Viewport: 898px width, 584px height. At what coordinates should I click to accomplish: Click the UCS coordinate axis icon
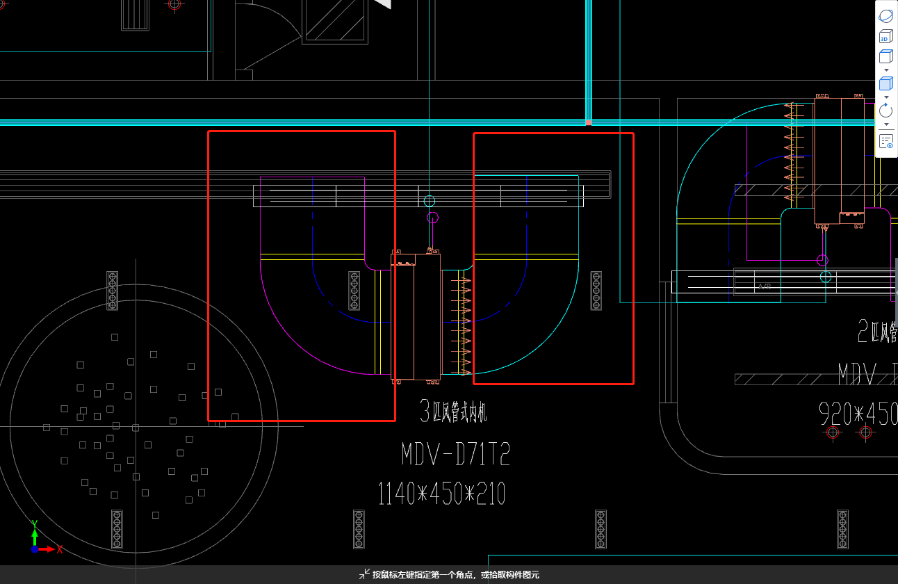coord(45,537)
